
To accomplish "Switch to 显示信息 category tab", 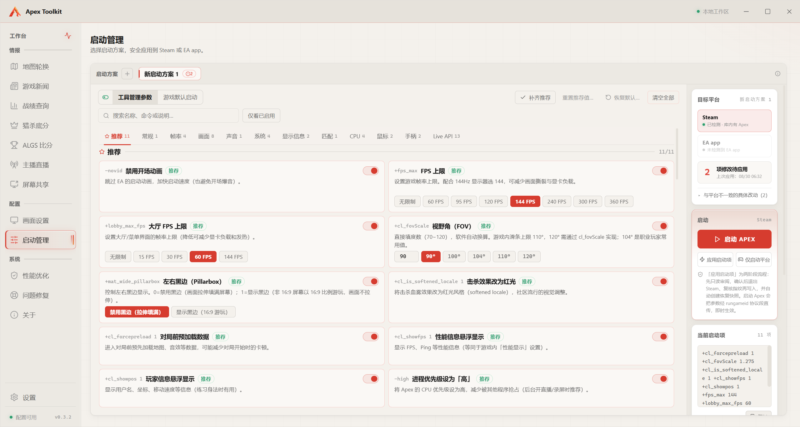I will 296,136.
